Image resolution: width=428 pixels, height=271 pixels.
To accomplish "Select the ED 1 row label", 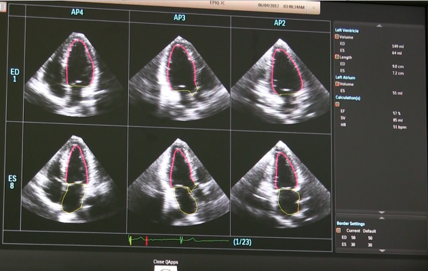I will [x=14, y=74].
